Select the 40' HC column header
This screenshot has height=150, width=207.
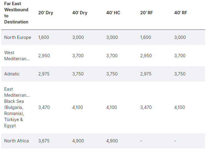click(113, 13)
